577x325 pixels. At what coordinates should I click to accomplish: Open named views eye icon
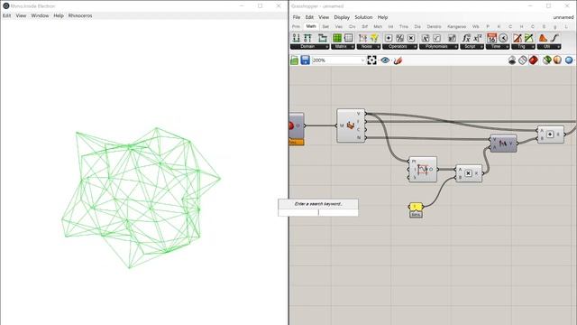point(385,60)
